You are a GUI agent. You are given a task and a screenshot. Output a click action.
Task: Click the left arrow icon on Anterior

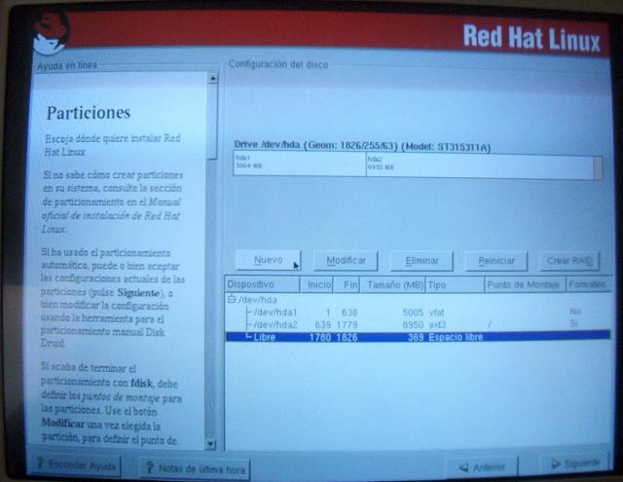pyautogui.click(x=463, y=468)
